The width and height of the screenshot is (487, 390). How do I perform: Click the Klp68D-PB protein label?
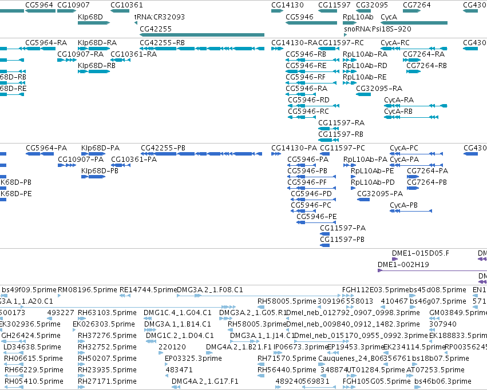tap(100, 171)
